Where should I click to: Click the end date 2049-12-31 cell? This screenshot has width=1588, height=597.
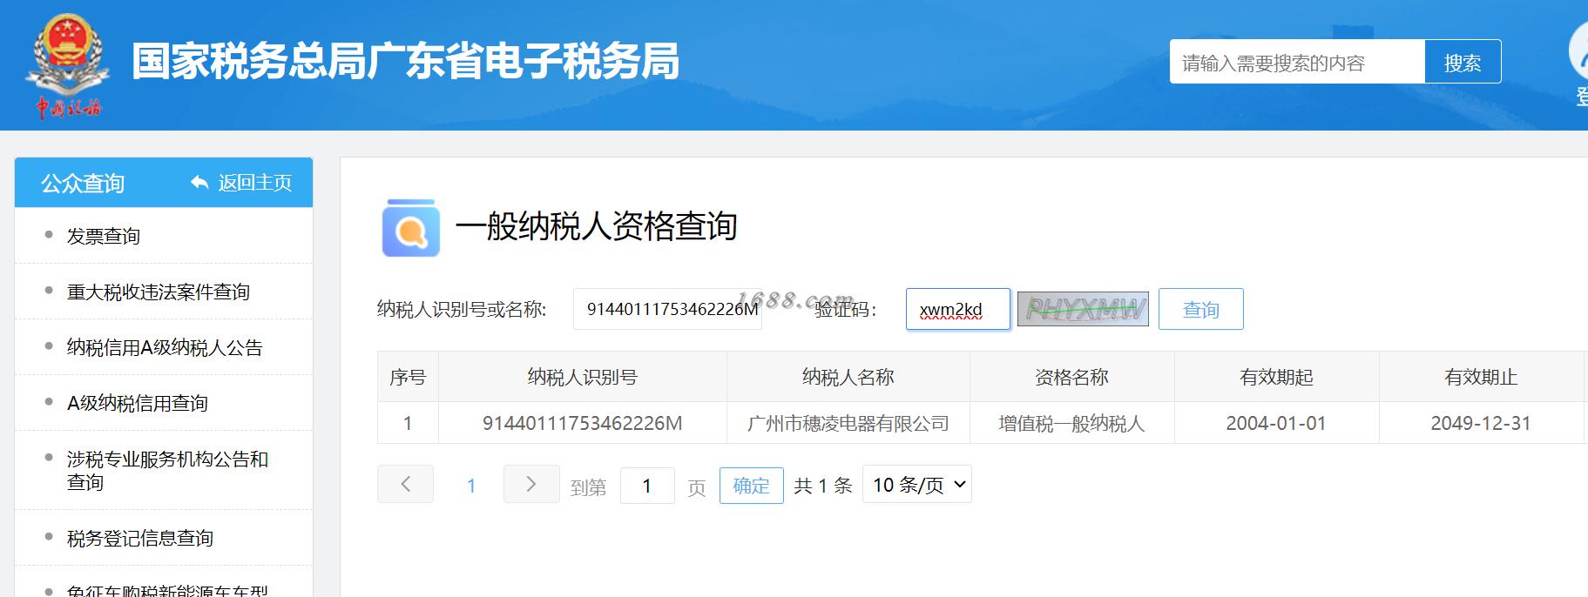coord(1481,423)
